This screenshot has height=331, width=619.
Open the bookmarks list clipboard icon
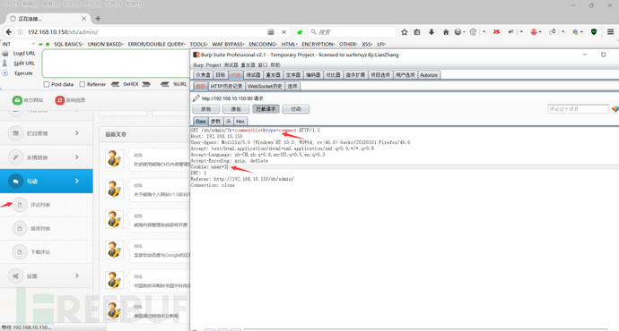[417, 32]
